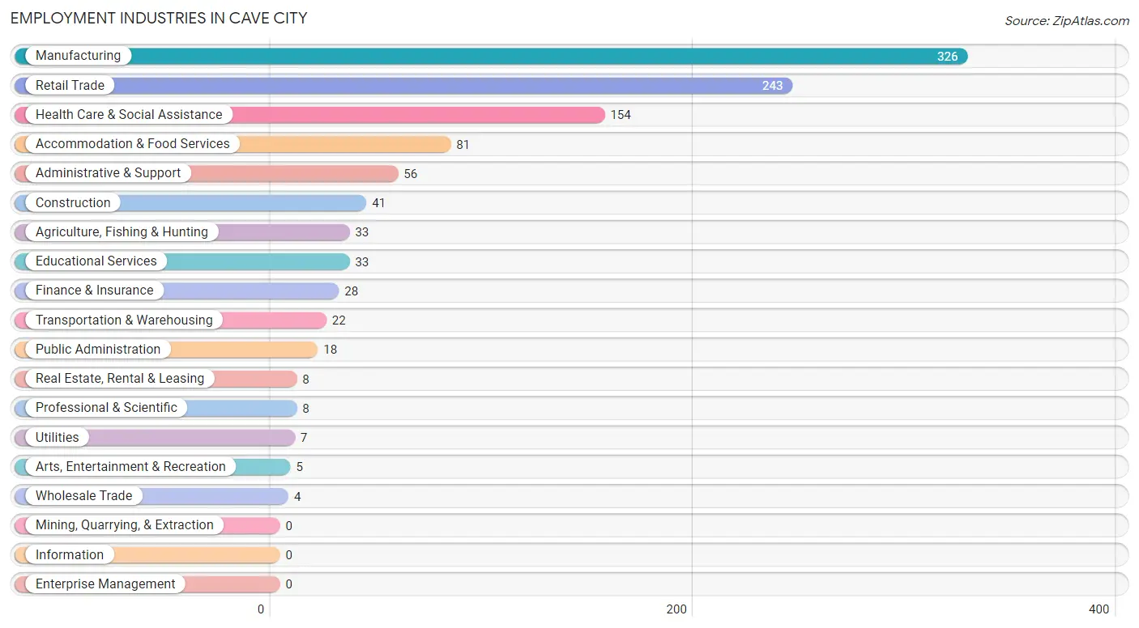
Task: Click the Educational Services label
Action: point(96,261)
